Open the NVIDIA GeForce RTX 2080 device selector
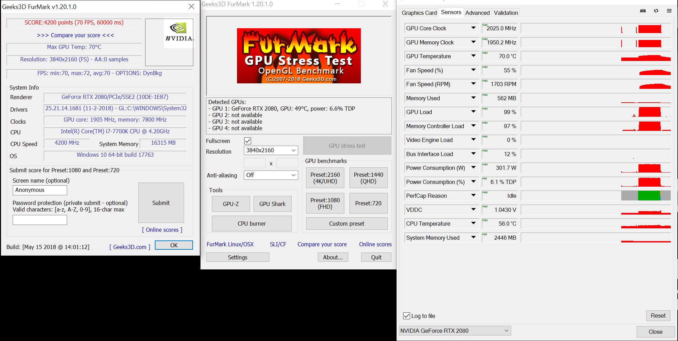678x341 pixels. click(x=455, y=331)
